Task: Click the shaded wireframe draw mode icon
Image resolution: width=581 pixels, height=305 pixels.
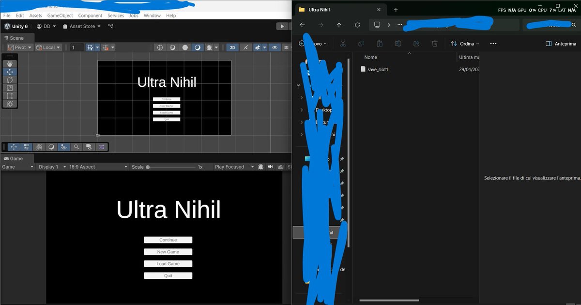Action: (x=172, y=48)
